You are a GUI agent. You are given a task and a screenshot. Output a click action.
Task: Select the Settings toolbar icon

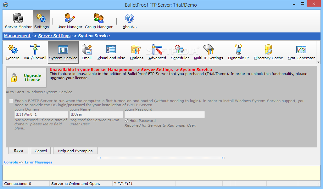click(x=42, y=21)
